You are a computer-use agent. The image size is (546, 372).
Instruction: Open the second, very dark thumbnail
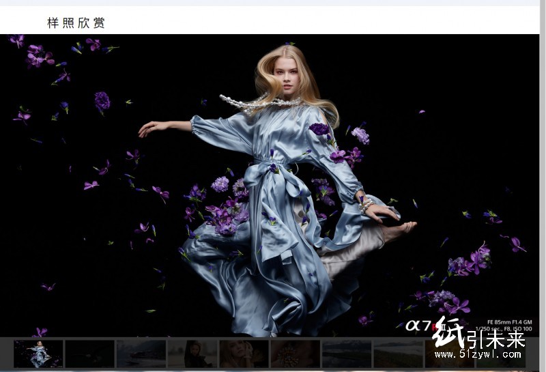[x=90, y=354]
